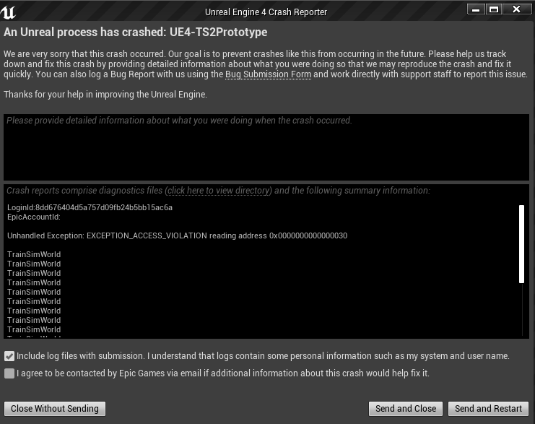Open the Bug Submission Form link
Image resolution: width=535 pixels, height=424 pixels.
point(268,75)
